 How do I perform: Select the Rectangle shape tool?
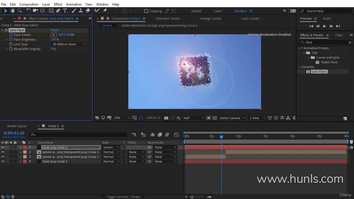[x=51, y=11]
